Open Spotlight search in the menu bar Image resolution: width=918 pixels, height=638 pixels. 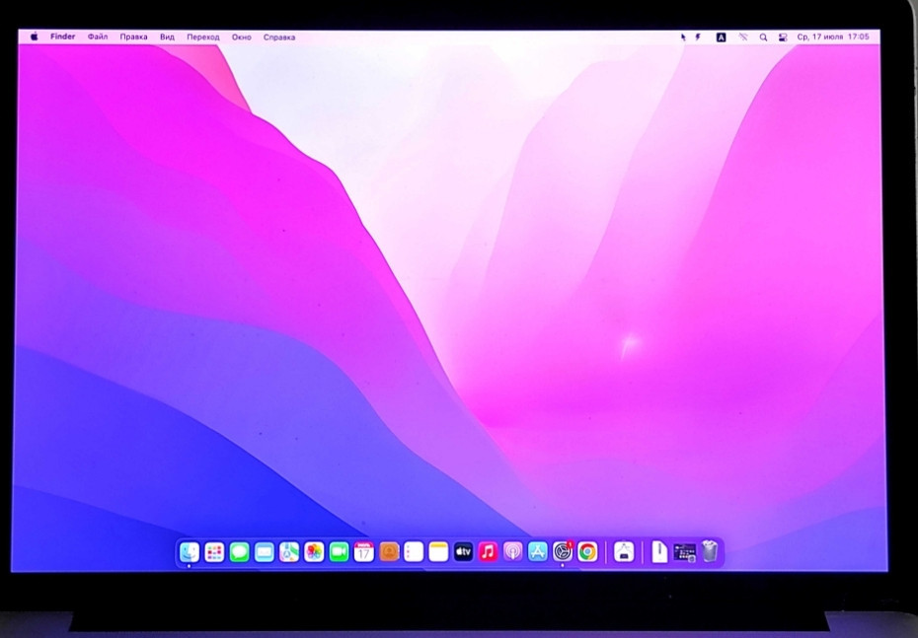pos(762,36)
